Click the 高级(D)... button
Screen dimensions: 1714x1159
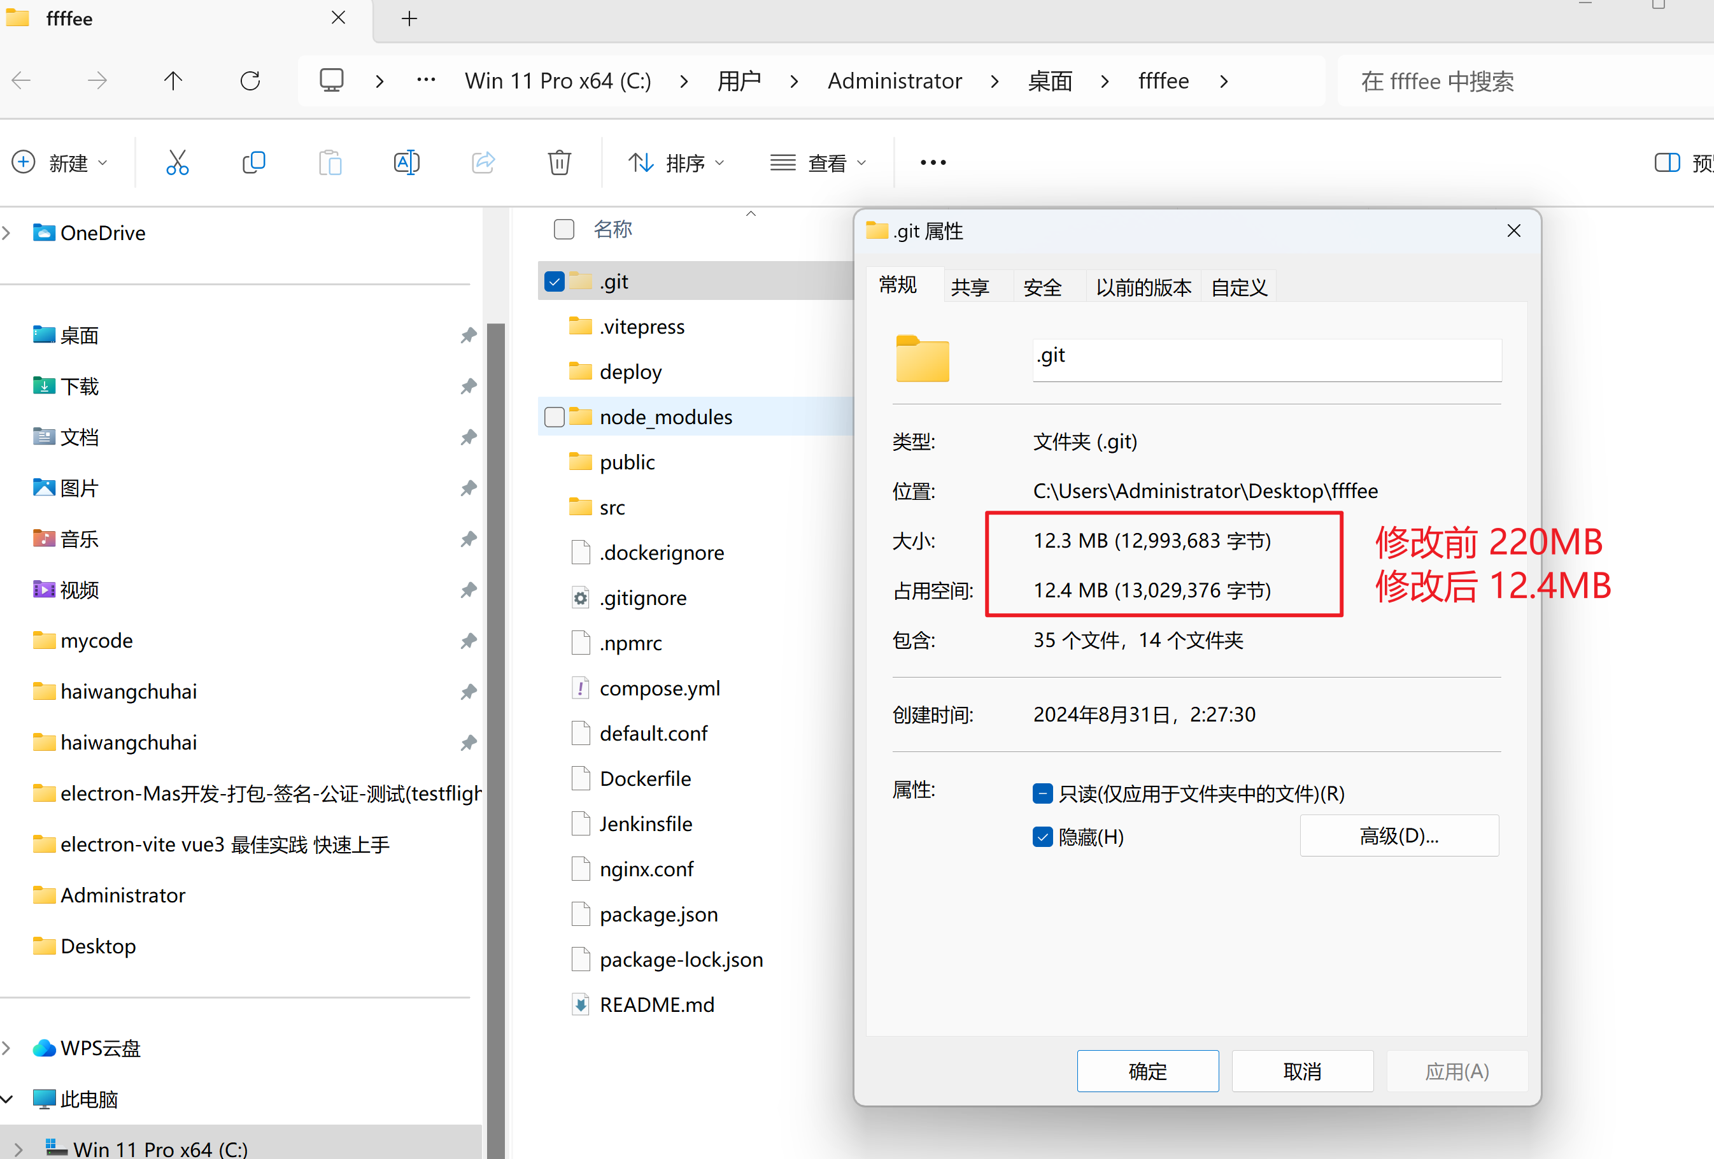coord(1399,836)
